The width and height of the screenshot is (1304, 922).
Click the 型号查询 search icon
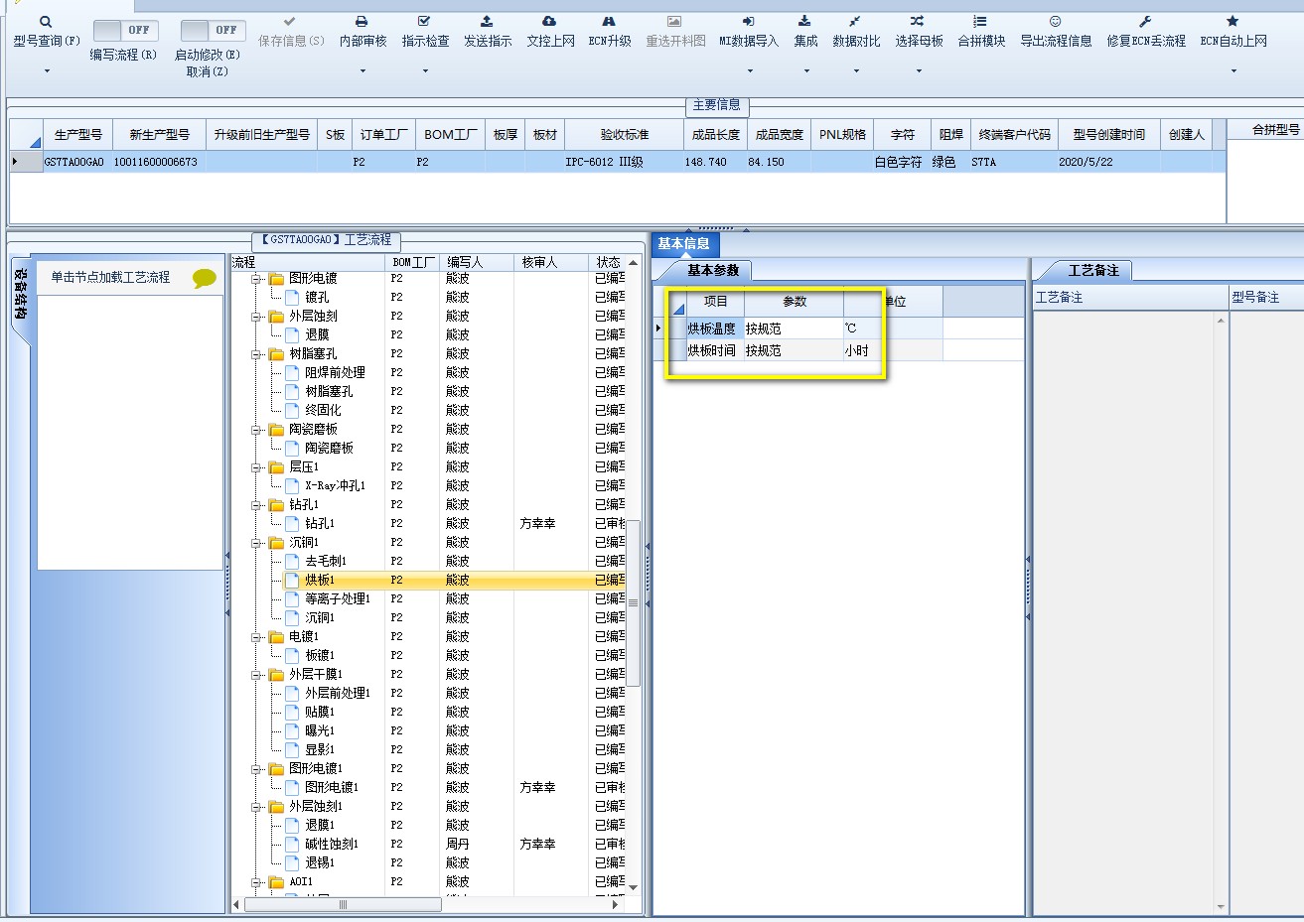[x=46, y=21]
